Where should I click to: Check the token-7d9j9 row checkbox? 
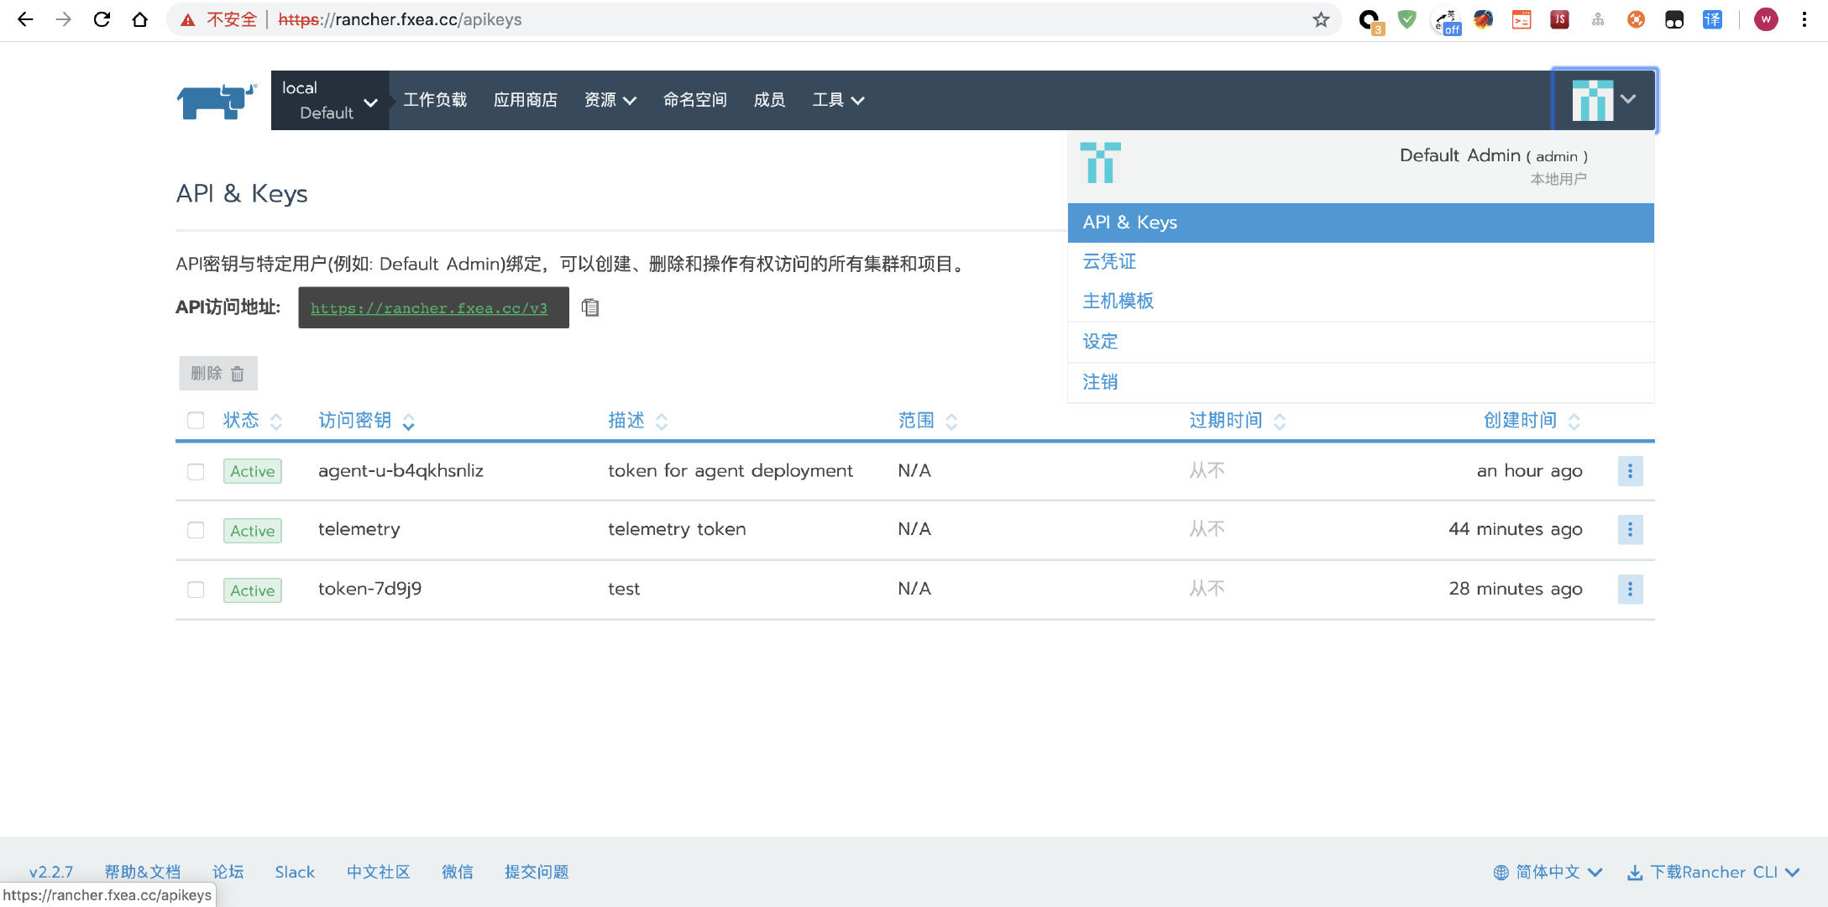pyautogui.click(x=196, y=590)
